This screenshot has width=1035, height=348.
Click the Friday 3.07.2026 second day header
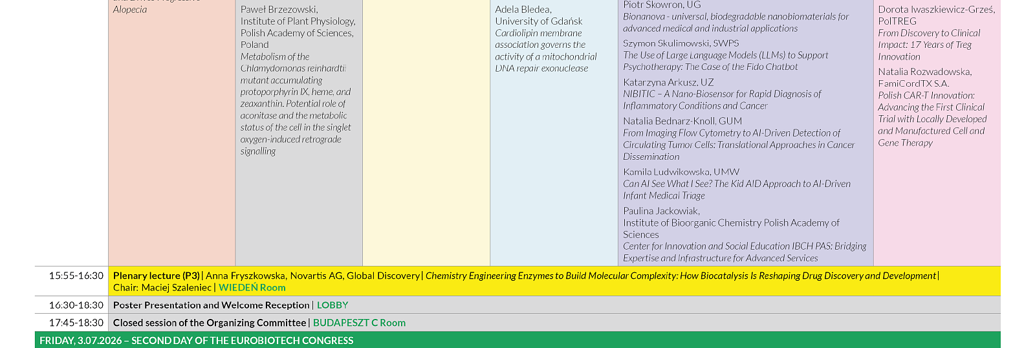point(517,340)
